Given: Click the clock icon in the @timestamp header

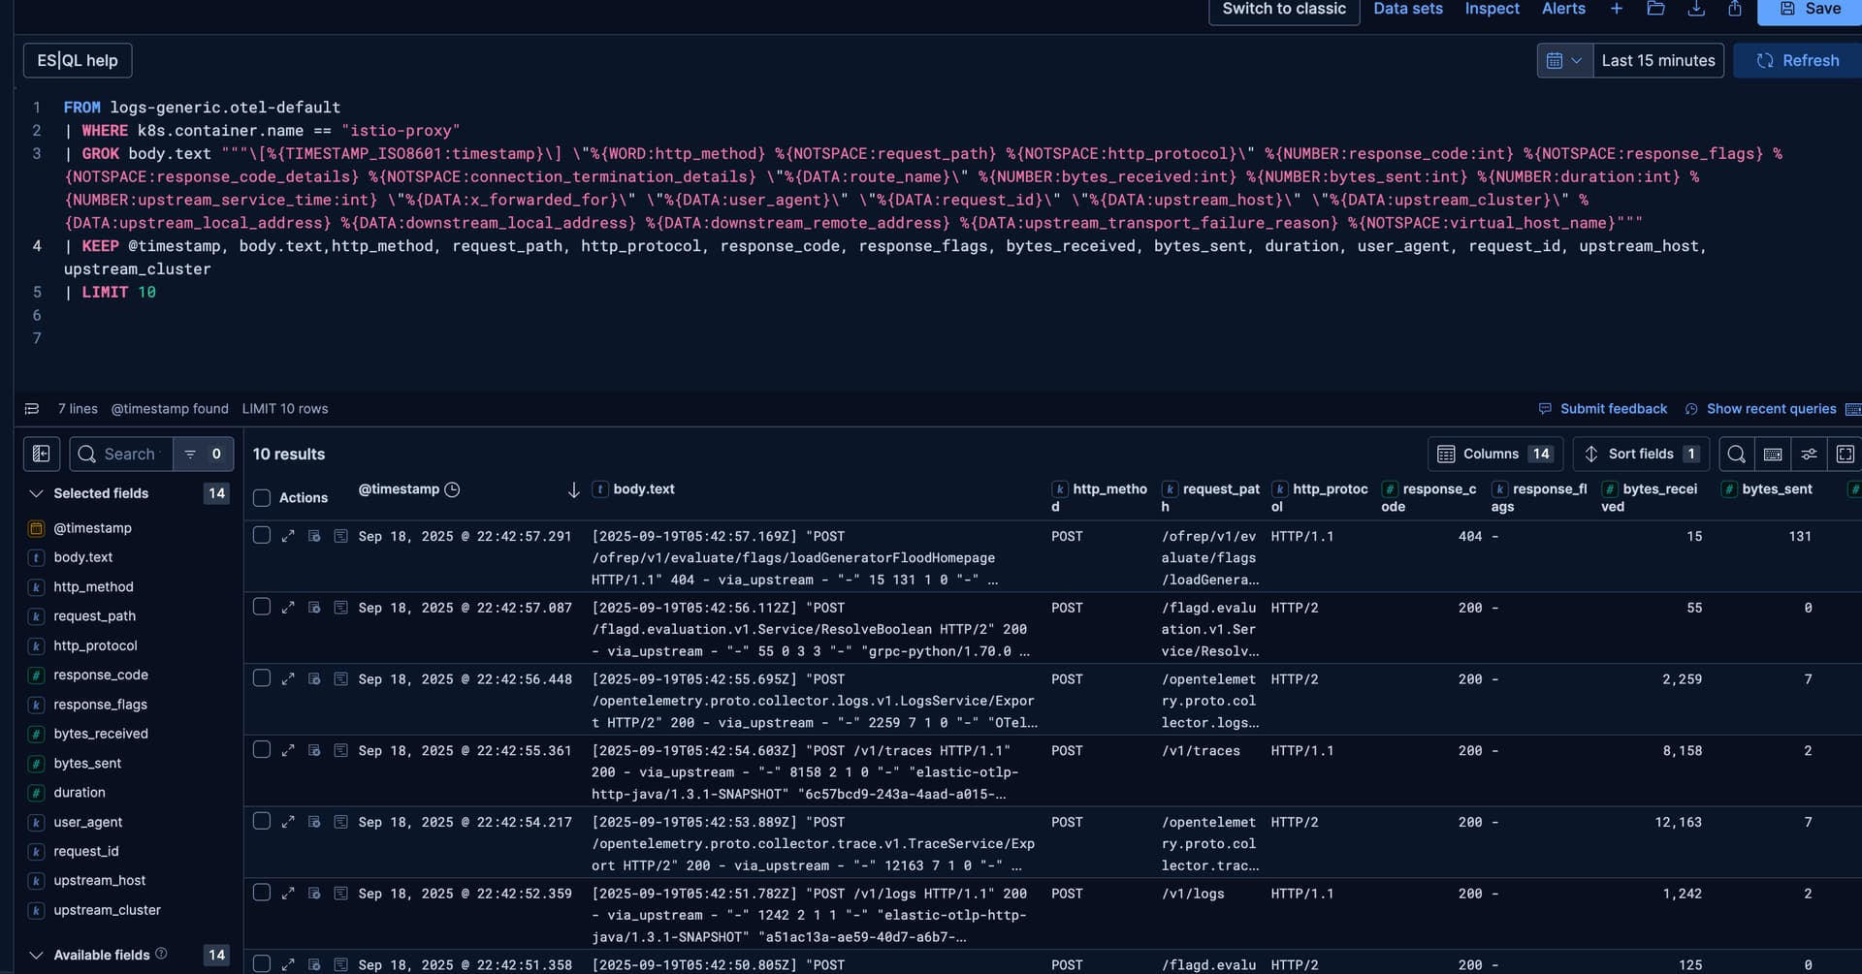Looking at the screenshot, I should (452, 489).
